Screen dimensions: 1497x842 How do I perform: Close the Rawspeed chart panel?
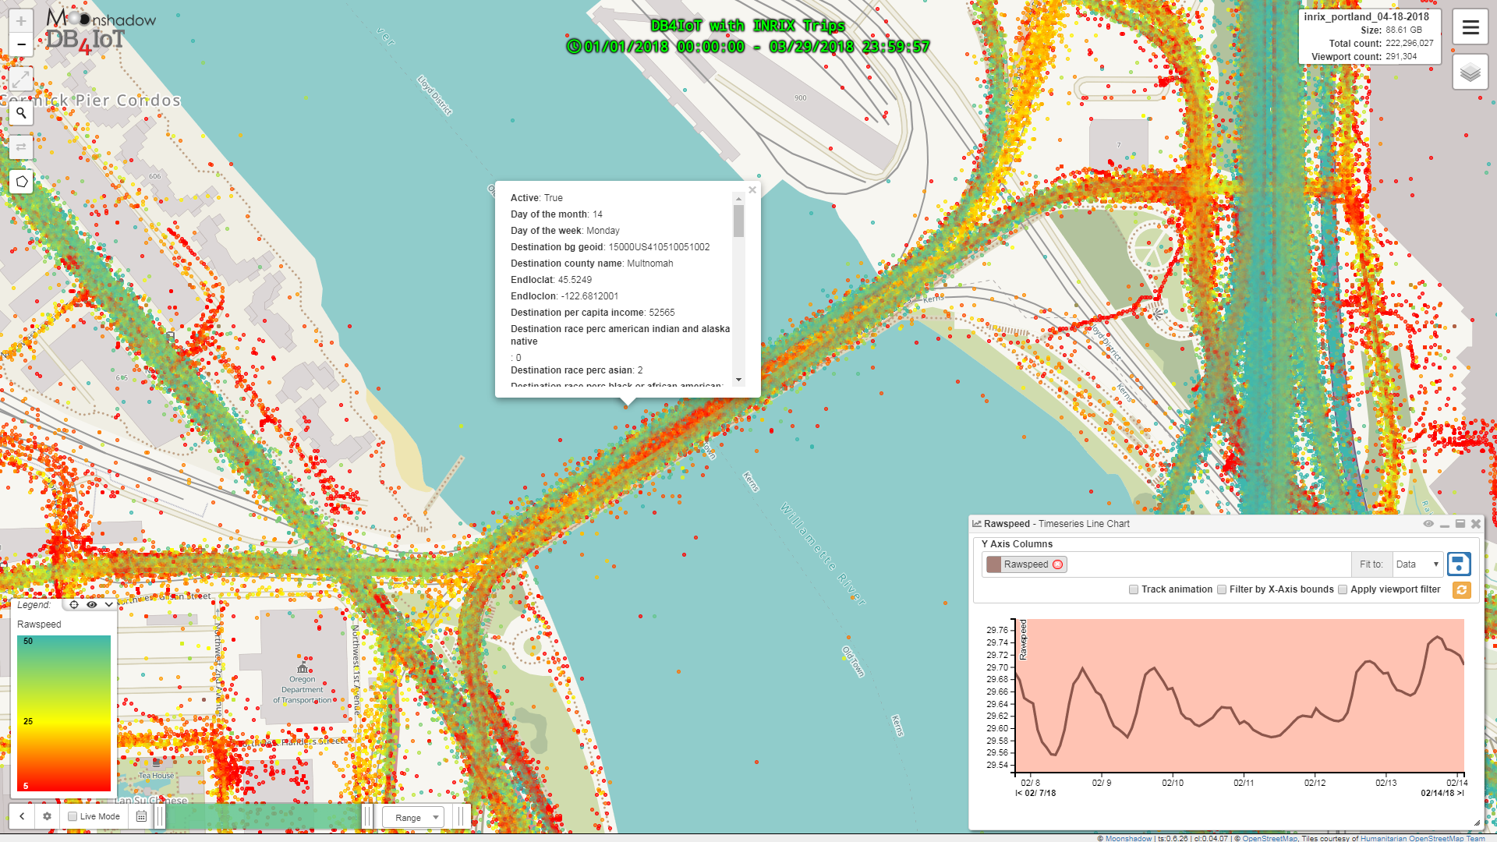click(x=1476, y=524)
